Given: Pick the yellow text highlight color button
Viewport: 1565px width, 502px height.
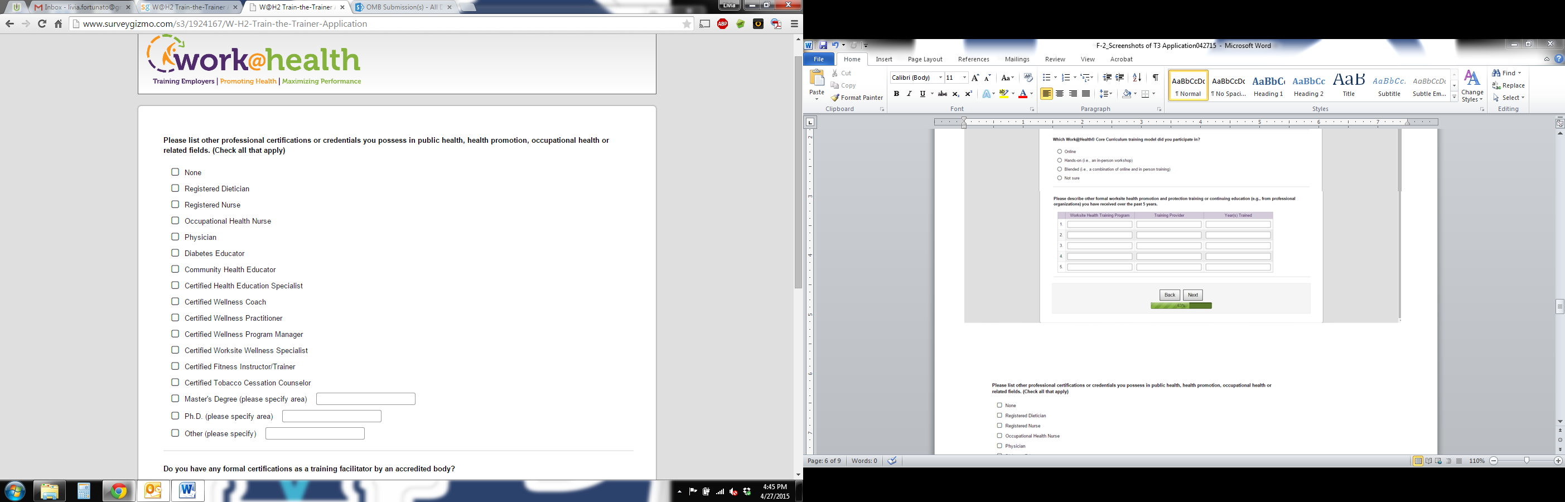Looking at the screenshot, I should pyautogui.click(x=1004, y=94).
